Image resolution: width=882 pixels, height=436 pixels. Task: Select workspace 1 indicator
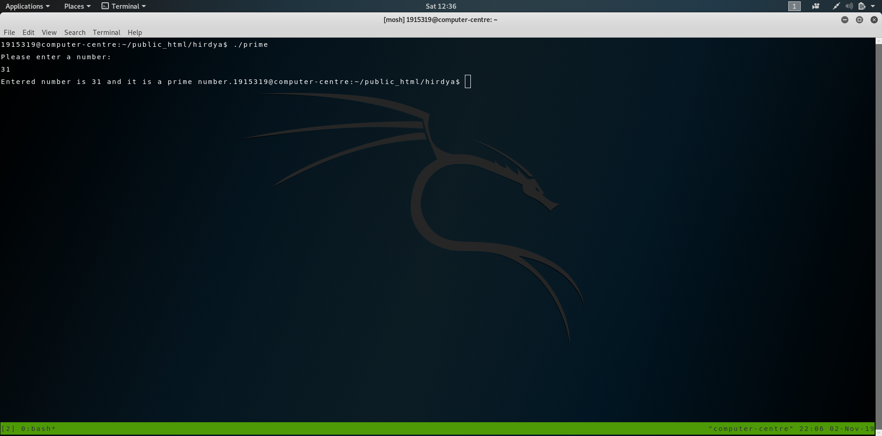(x=794, y=6)
